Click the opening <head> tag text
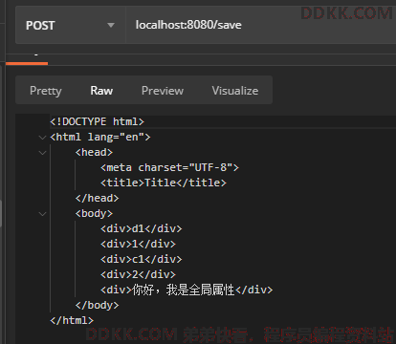 click(x=94, y=152)
